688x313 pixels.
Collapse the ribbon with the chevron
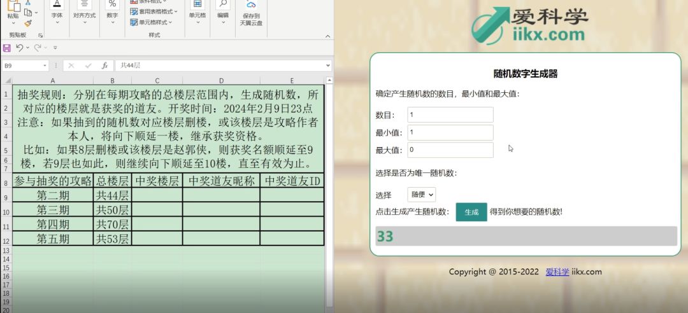coord(328,36)
